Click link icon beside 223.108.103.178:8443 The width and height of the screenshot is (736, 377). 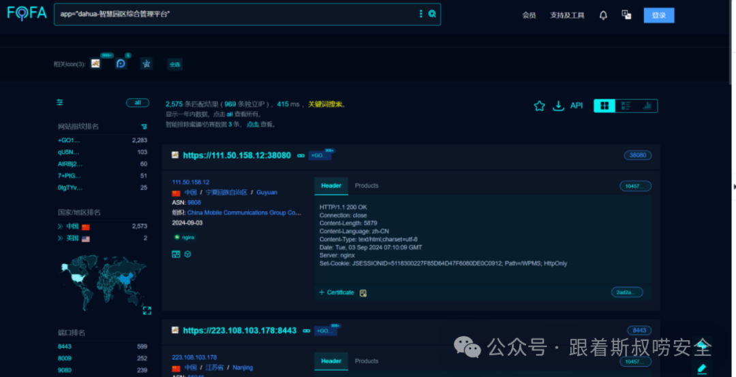[307, 331]
